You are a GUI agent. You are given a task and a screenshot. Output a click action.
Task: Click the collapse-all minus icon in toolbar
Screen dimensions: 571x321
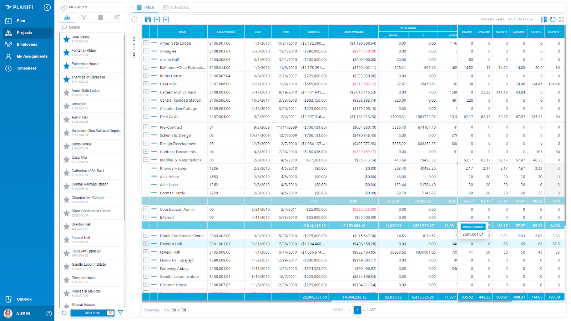point(165,20)
